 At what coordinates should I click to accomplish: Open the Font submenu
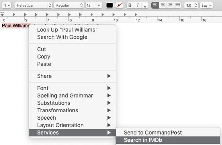click(x=72, y=88)
